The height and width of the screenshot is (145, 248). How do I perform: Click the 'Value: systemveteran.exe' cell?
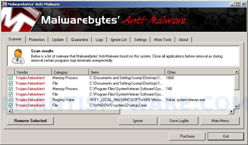coord(185,100)
